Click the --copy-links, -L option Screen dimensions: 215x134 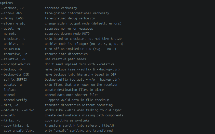click(x=15, y=126)
